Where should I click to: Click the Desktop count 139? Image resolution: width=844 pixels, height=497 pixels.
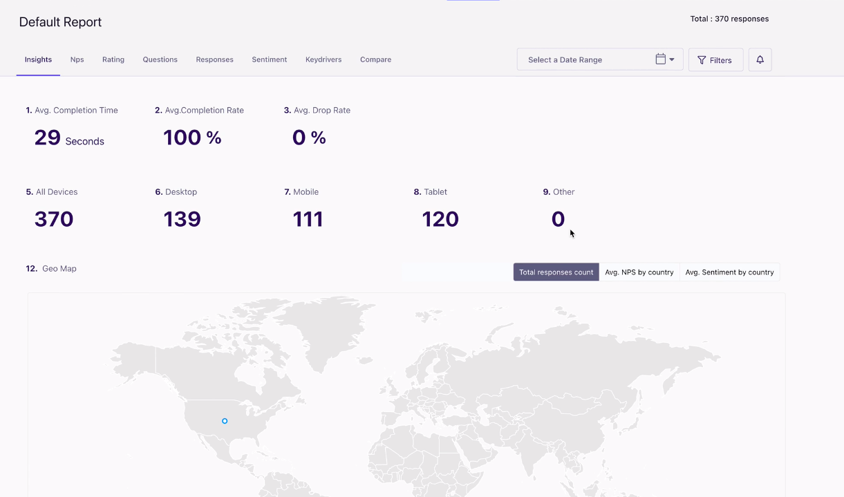tap(182, 219)
